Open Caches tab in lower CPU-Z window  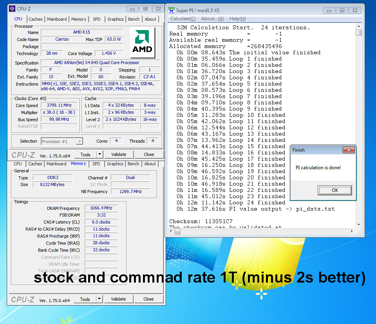35,164
